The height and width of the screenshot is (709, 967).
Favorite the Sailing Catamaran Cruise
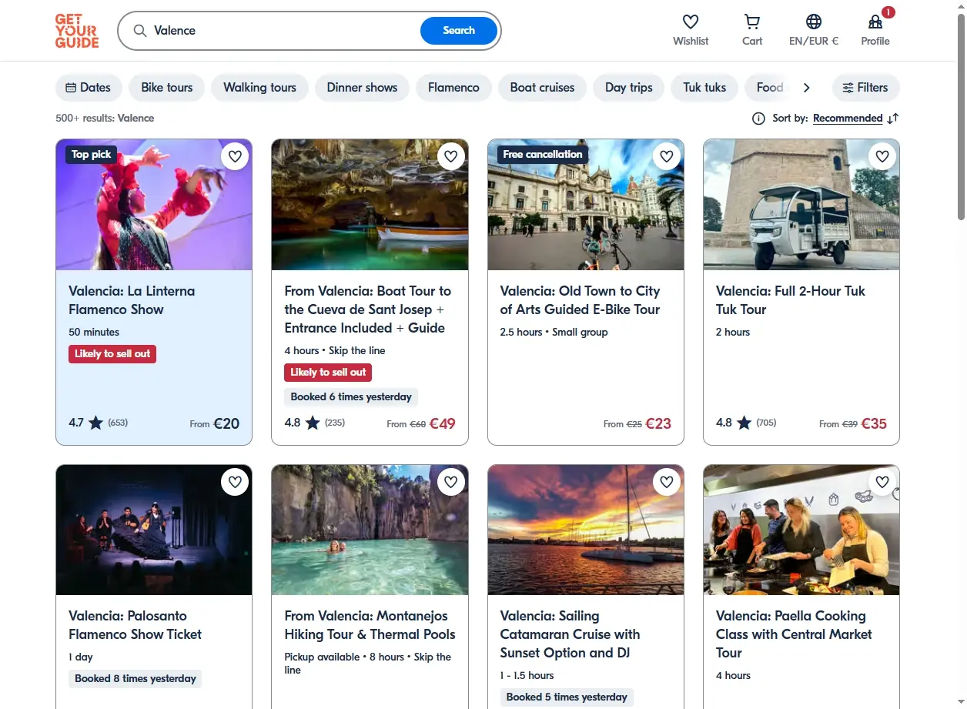[x=666, y=483]
